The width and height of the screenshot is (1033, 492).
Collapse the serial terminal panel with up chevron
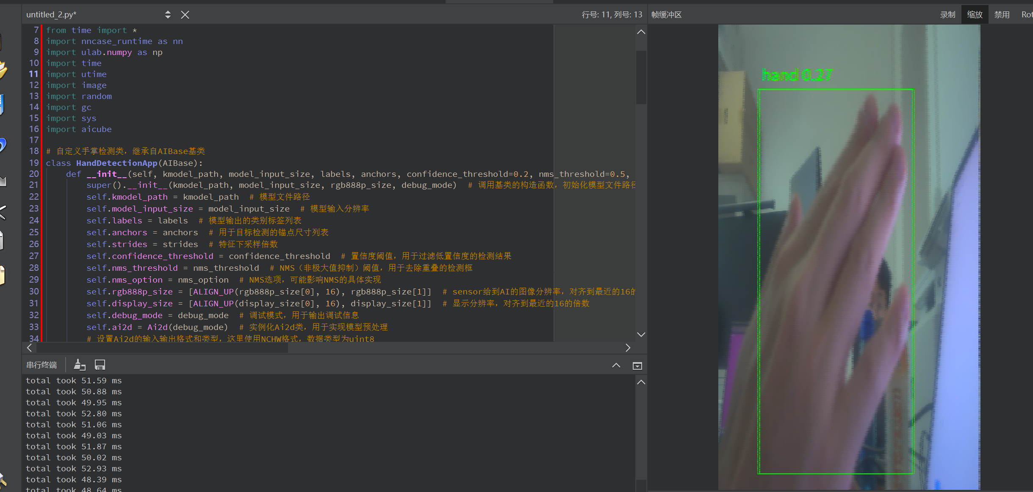pyautogui.click(x=616, y=366)
